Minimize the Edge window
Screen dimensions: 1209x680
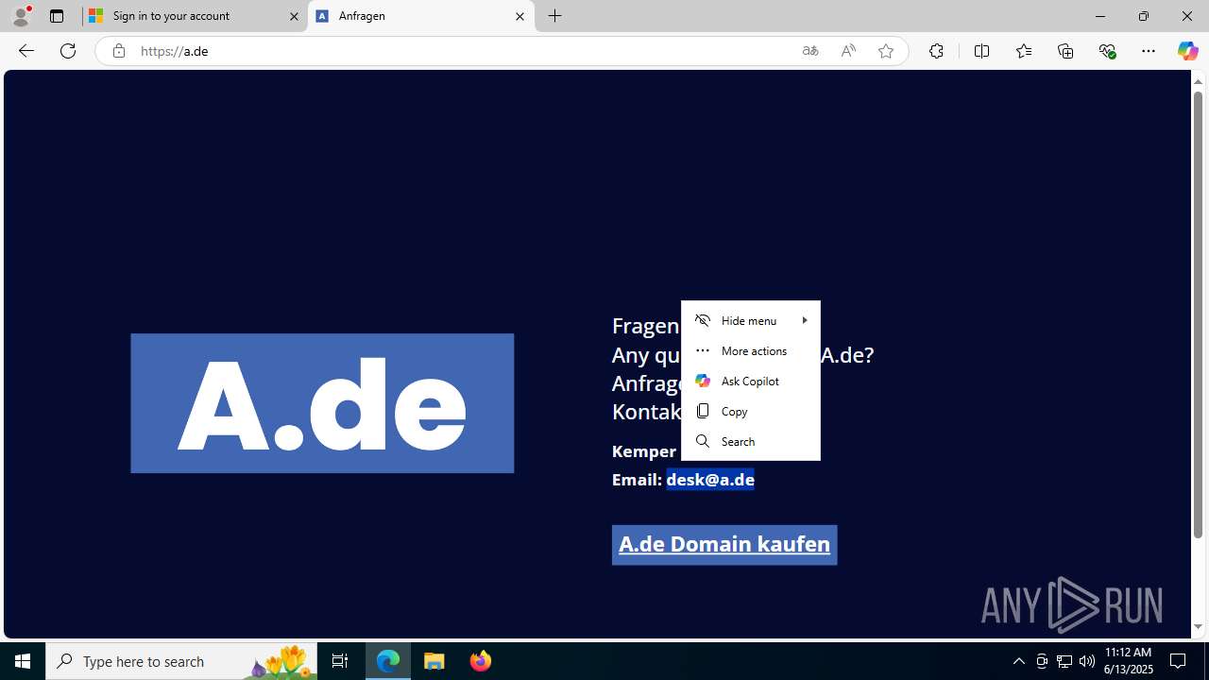click(1100, 16)
